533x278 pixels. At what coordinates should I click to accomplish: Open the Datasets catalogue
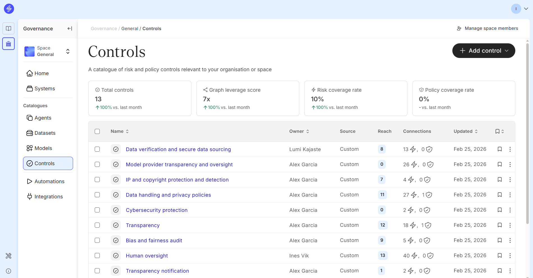[45, 133]
